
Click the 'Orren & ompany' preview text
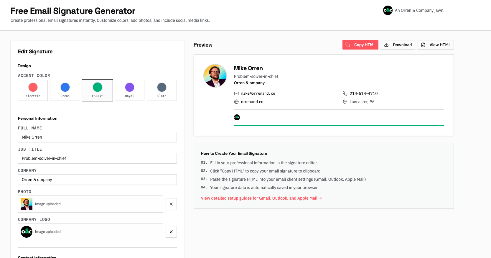coord(249,83)
